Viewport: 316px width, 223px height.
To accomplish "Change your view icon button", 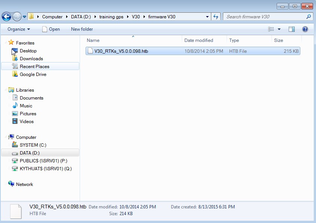I will (271, 29).
